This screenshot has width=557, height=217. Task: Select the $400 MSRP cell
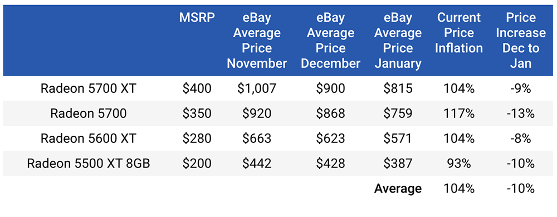click(197, 88)
